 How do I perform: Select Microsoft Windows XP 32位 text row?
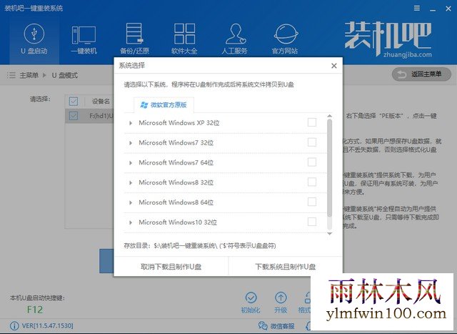[179, 123]
